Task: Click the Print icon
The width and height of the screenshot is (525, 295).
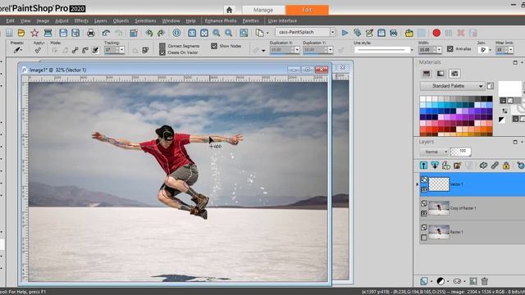Action: pyautogui.click(x=91, y=33)
